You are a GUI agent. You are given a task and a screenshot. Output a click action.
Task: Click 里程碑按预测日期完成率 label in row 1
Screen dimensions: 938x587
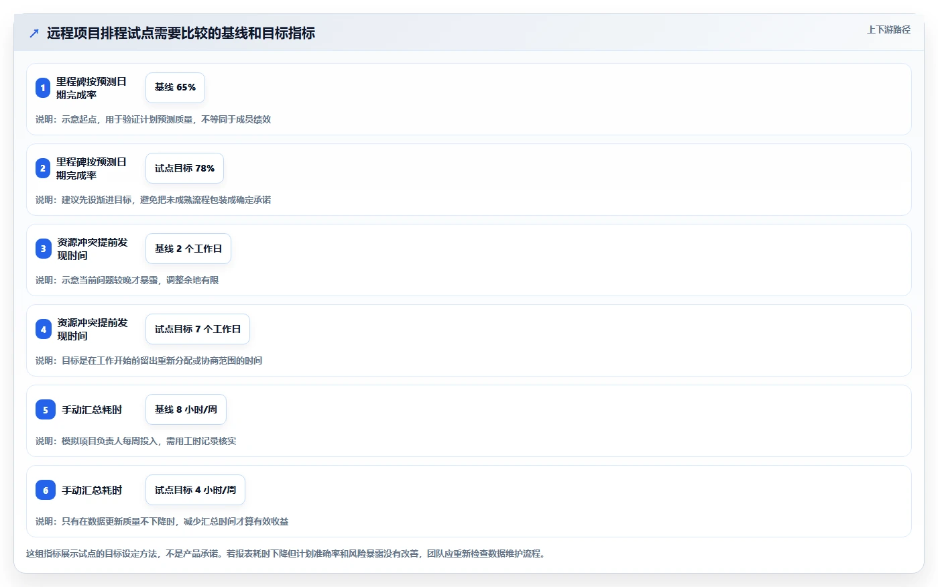pyautogui.click(x=91, y=88)
